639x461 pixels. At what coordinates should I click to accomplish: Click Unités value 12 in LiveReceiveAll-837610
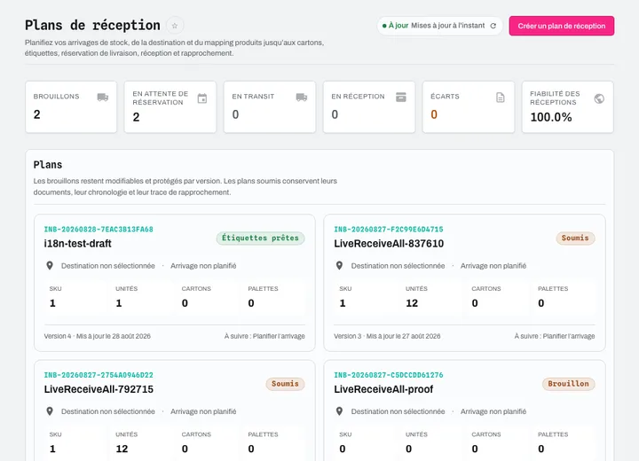pyautogui.click(x=412, y=303)
